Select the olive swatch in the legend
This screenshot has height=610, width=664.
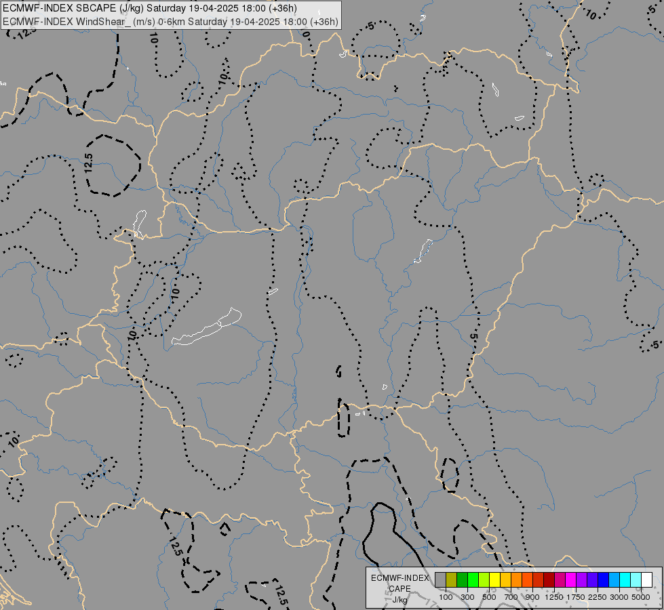452,579
